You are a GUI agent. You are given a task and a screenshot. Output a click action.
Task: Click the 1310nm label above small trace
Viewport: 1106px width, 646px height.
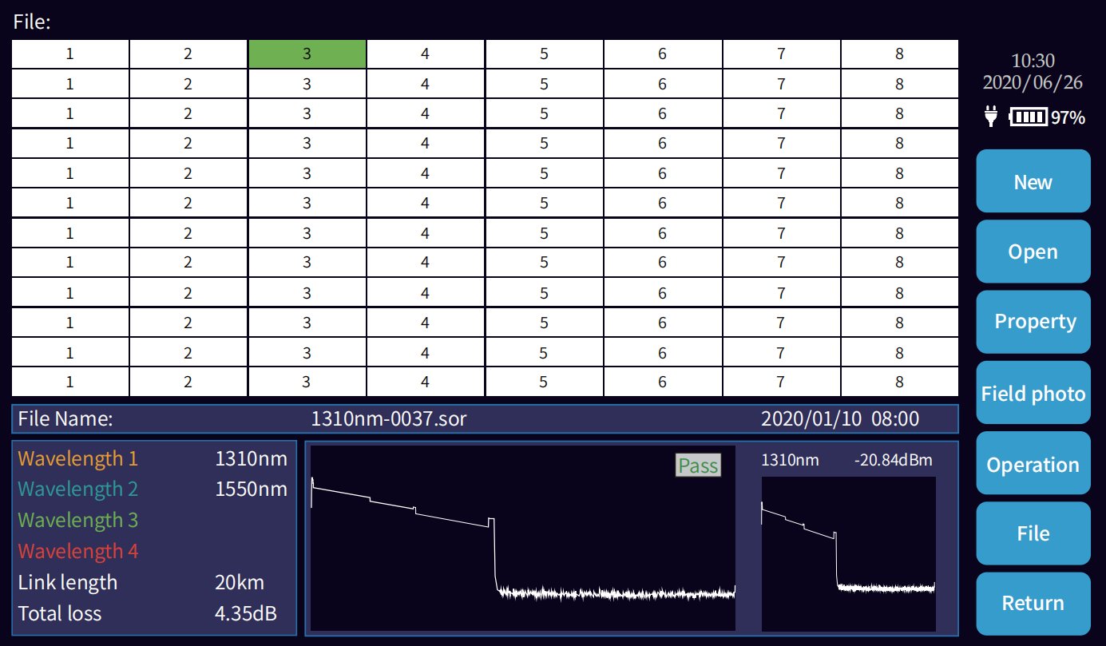coord(790,461)
